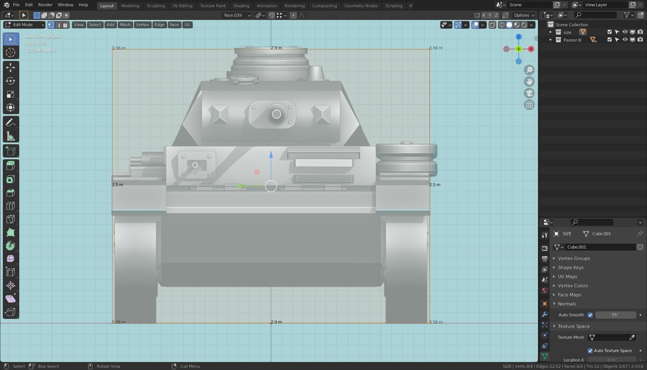Choose the Rotate tool
647x370 pixels.
point(11,81)
